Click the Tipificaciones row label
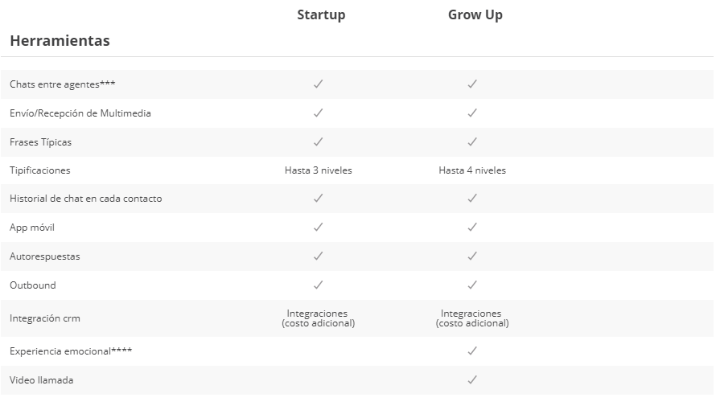Image resolution: width=716 pixels, height=410 pixels. click(40, 170)
